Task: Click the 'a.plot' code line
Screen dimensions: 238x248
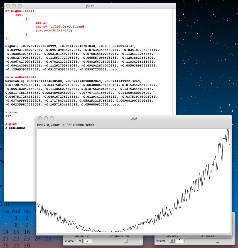Action: point(11,124)
